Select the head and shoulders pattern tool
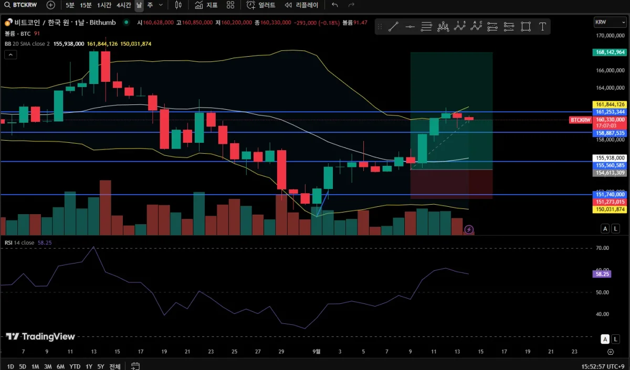Screen dimensions: 630x370 (x=443, y=27)
